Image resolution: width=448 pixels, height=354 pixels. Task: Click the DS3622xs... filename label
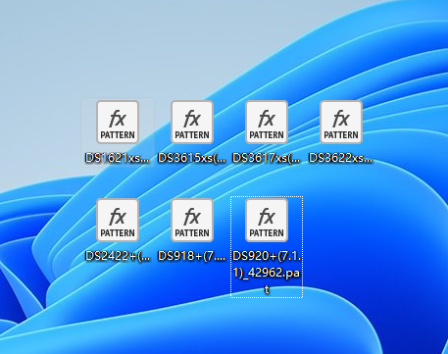(341, 158)
